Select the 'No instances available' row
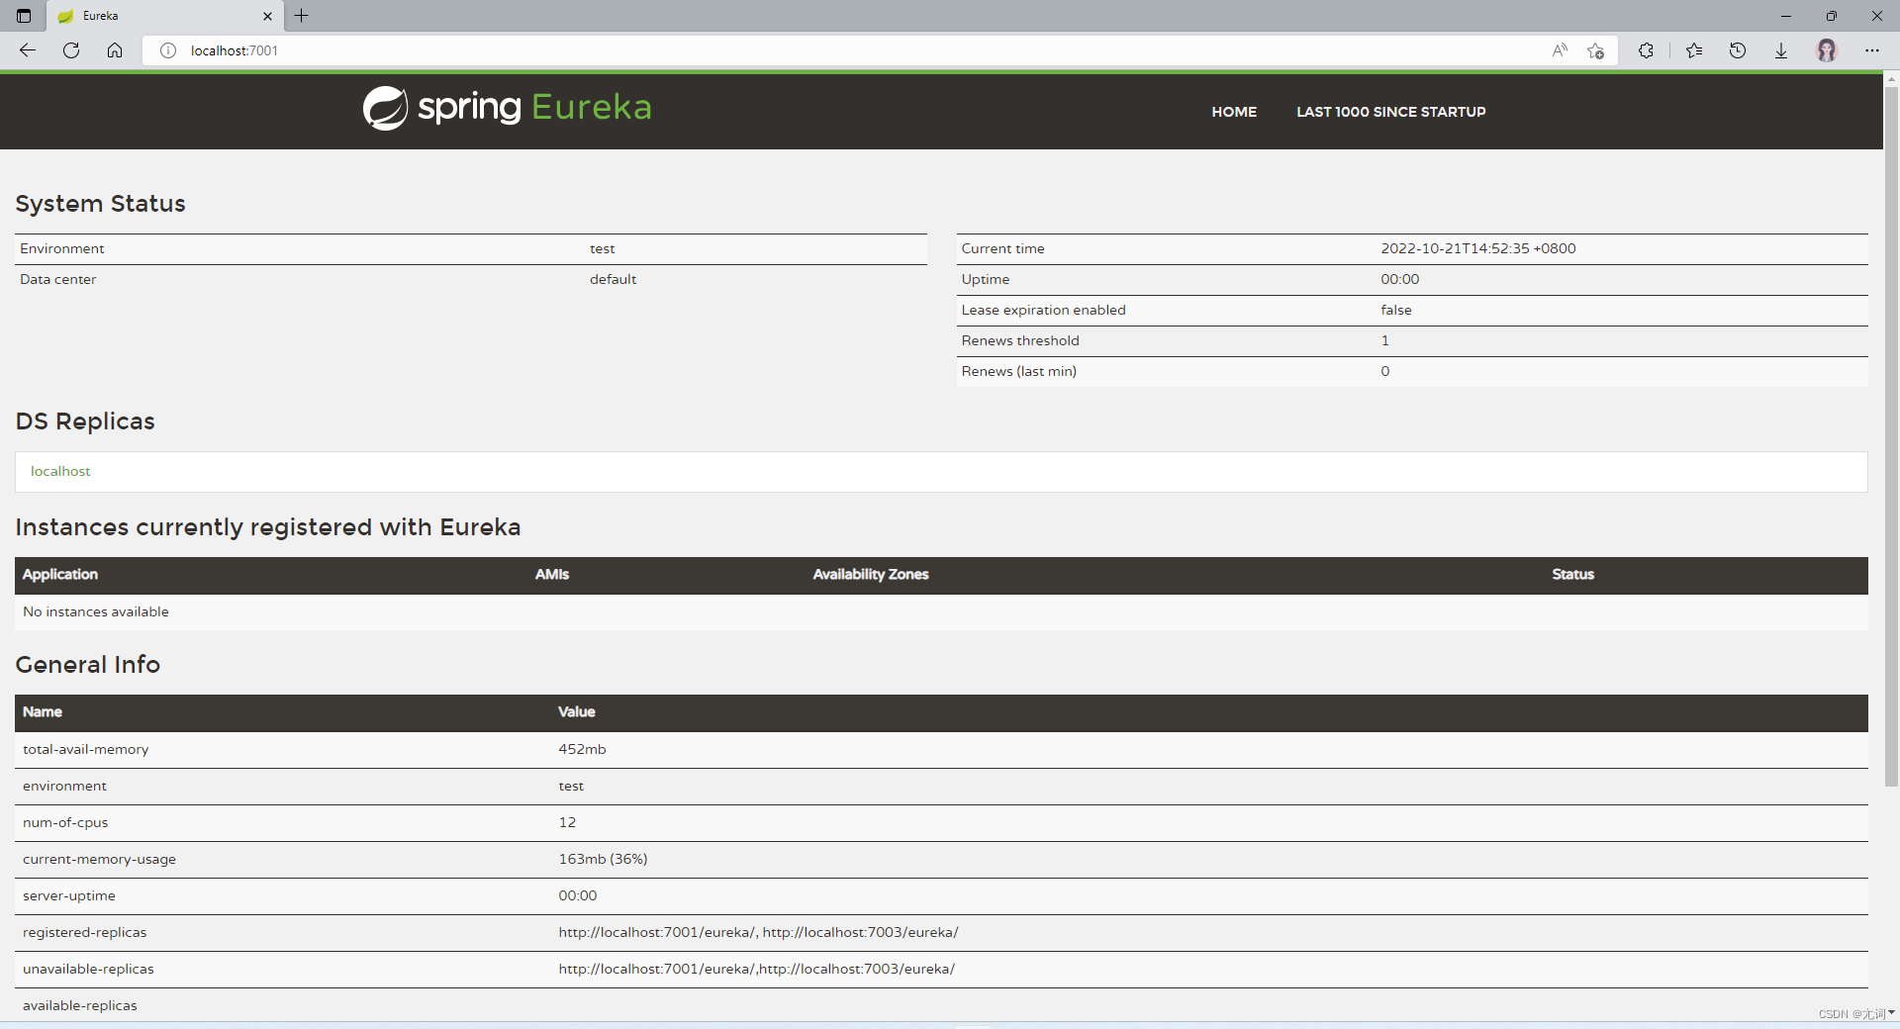The image size is (1900, 1029). point(941,611)
